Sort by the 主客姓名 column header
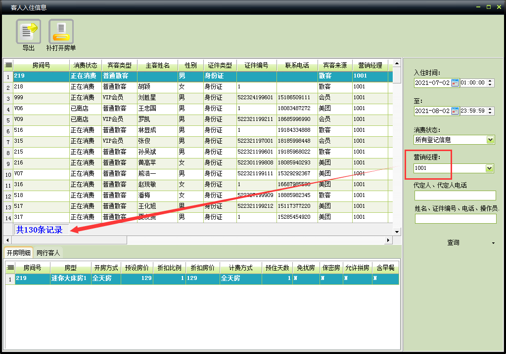The width and height of the screenshot is (506, 354). (x=157, y=65)
